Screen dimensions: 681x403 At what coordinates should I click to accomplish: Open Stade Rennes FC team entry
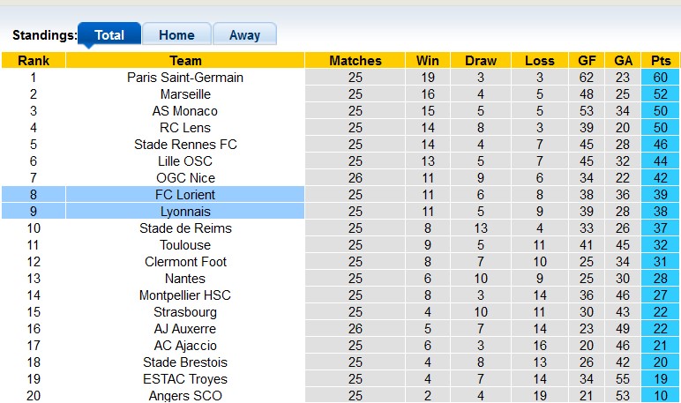(x=185, y=145)
